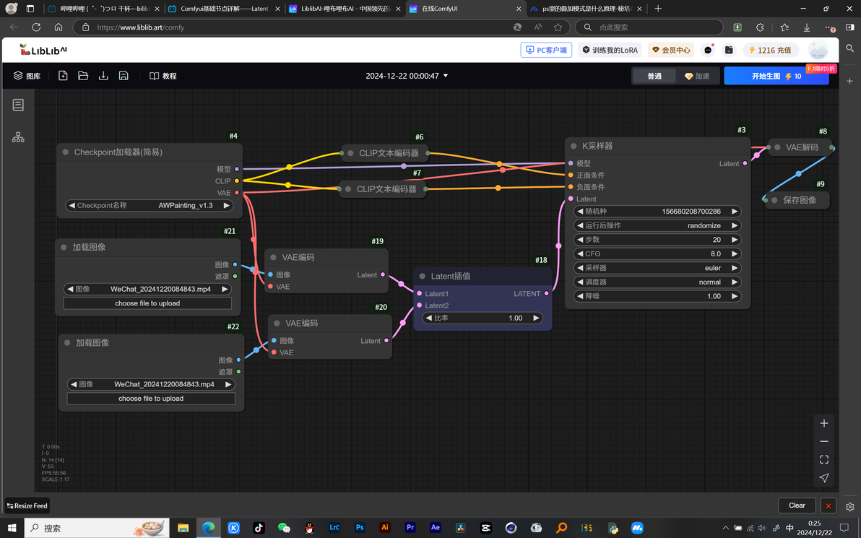Click the new workflow file icon

63,76
